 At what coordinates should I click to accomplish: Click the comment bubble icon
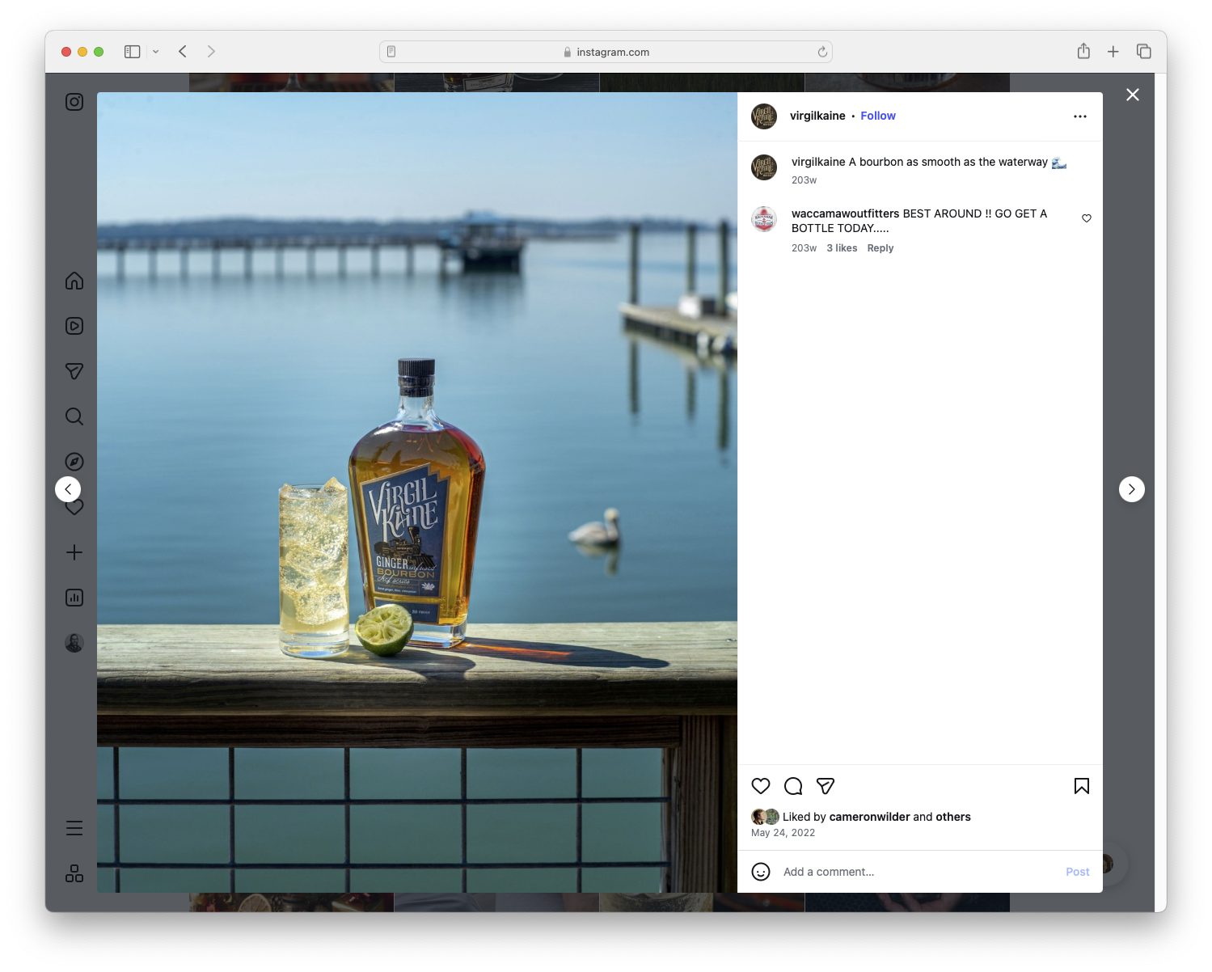click(793, 786)
